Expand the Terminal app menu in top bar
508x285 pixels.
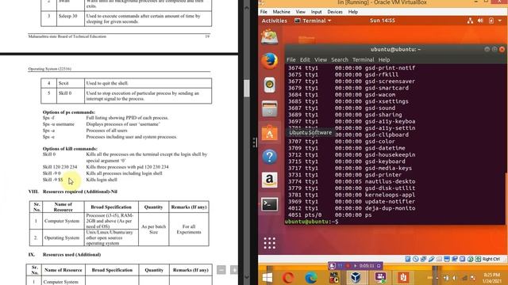click(313, 21)
